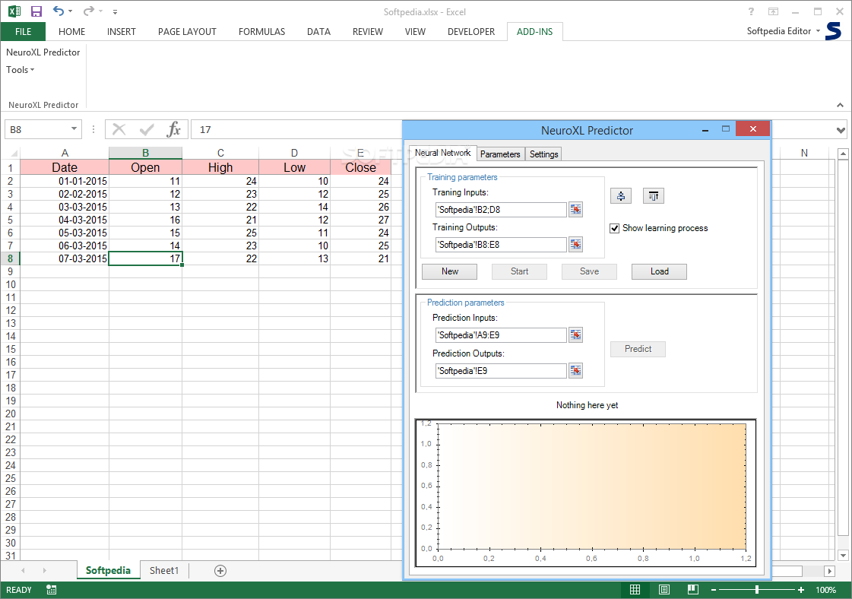This screenshot has width=852, height=599.
Task: Switch to the DEVELOPER ribbon tab
Action: (x=471, y=31)
